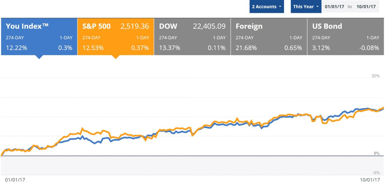The image size is (385, 184).
Task: Click the orange pointer arrow under S&P 500
Action: coord(115,57)
